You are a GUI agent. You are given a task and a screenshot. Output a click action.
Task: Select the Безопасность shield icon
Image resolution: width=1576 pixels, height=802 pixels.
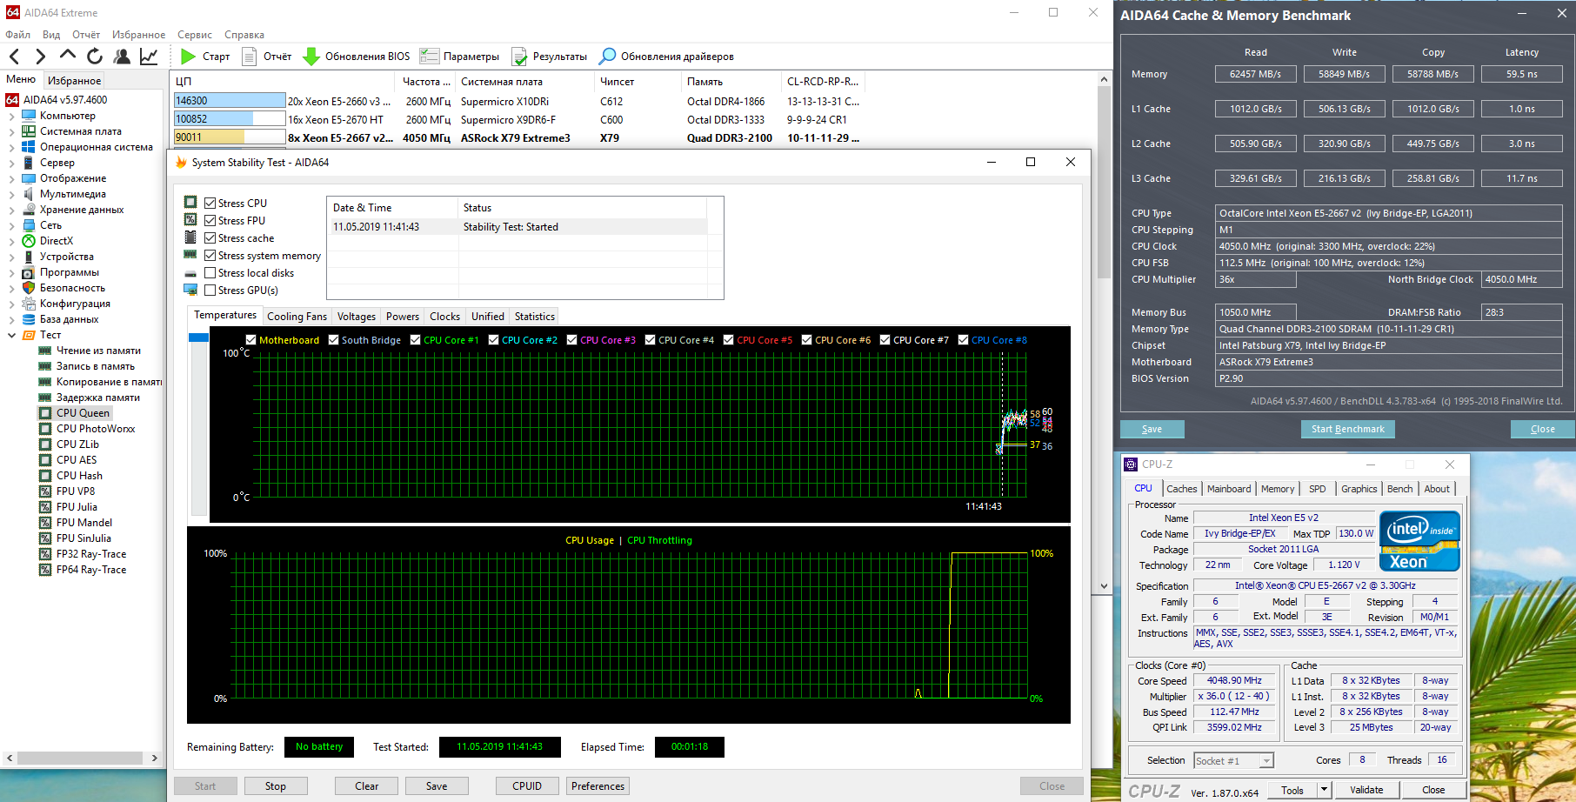(29, 288)
